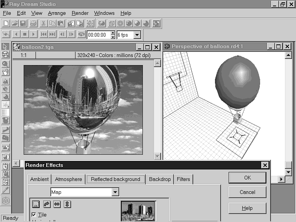Click the rotate map icon

(x=46, y=204)
